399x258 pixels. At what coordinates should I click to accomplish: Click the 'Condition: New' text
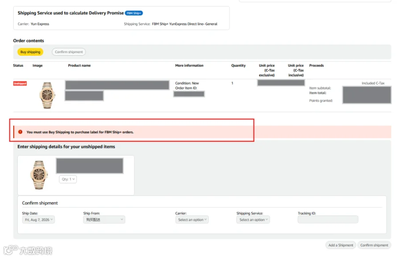pyautogui.click(x=187, y=83)
